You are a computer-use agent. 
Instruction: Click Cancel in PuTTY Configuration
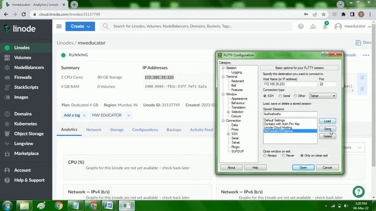[x=327, y=168]
